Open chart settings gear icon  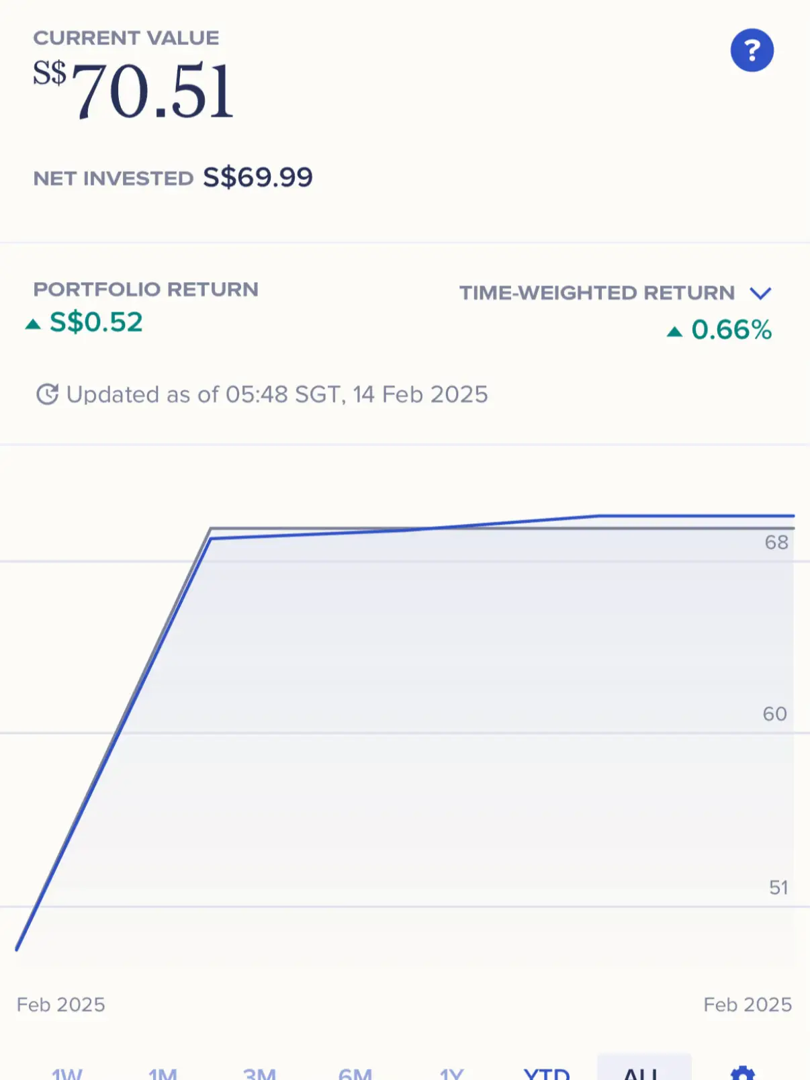point(742,1073)
